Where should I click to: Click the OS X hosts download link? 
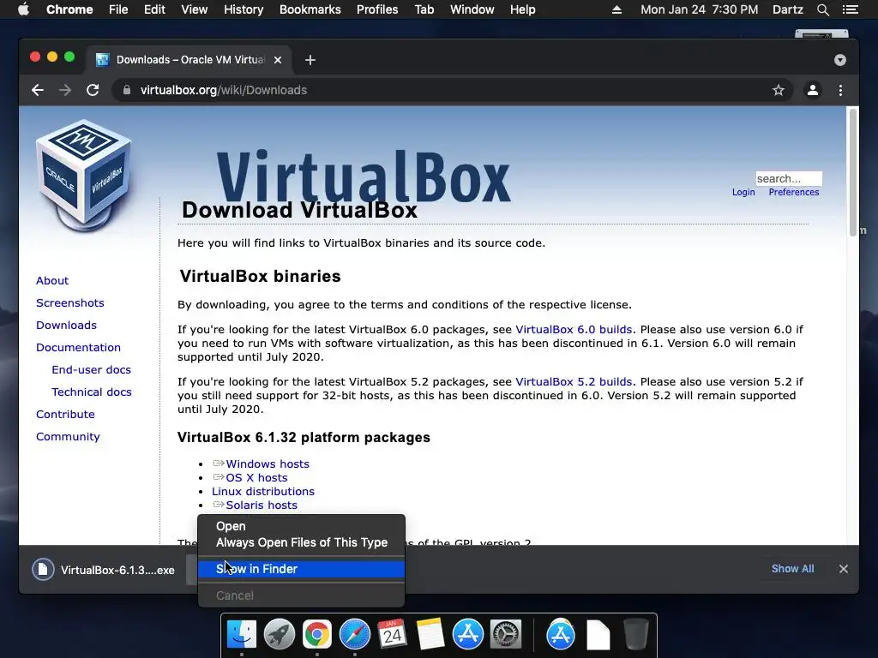(256, 477)
